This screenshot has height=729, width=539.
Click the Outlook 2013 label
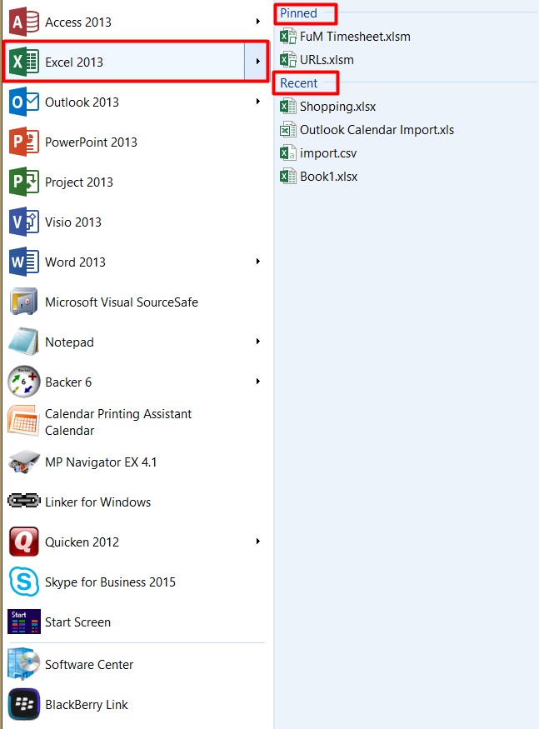[x=82, y=102]
